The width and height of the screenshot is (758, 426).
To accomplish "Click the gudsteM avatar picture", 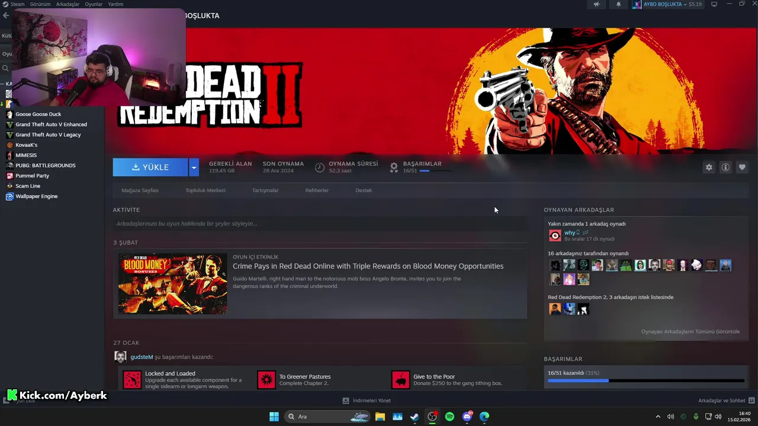I will tap(120, 357).
